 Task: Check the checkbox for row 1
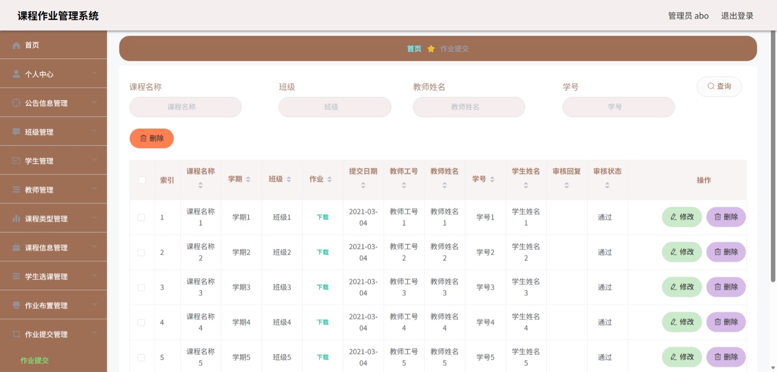coord(141,217)
